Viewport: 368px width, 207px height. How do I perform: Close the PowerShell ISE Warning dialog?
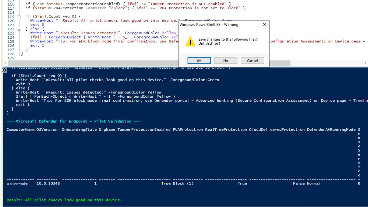[265, 25]
